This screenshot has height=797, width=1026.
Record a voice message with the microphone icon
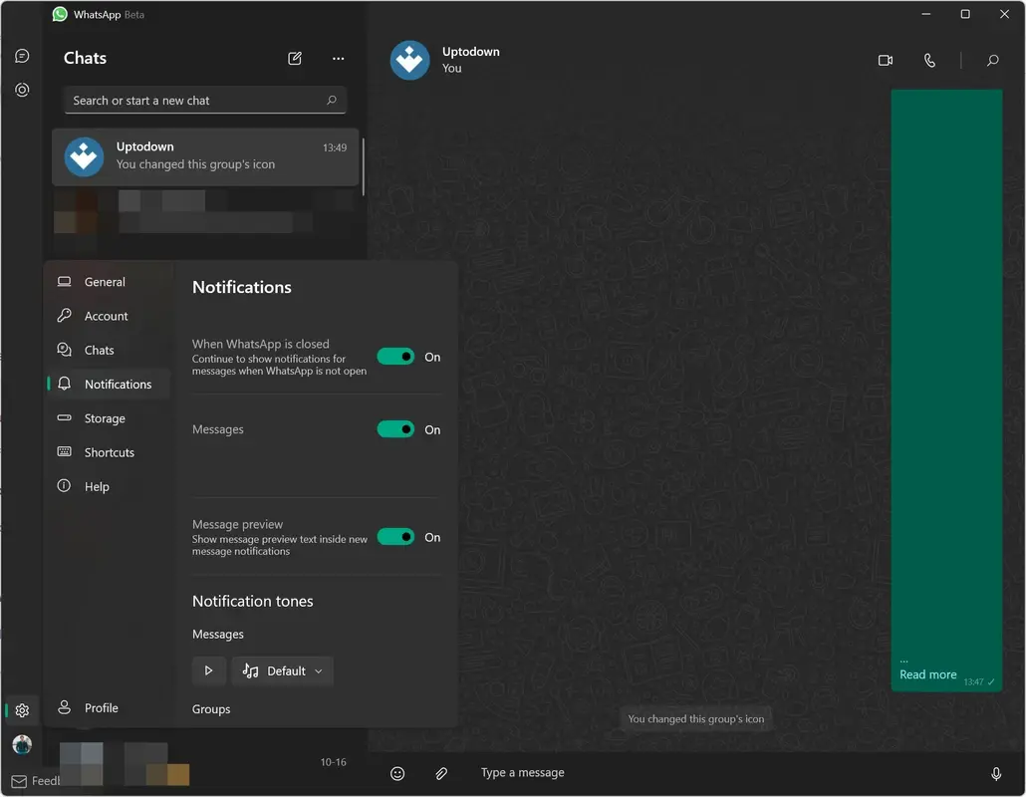pos(996,773)
